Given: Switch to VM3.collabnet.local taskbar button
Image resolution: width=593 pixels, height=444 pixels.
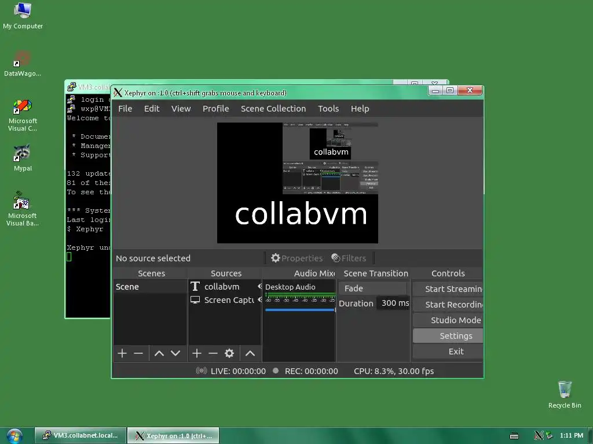Looking at the screenshot, I should 80,435.
